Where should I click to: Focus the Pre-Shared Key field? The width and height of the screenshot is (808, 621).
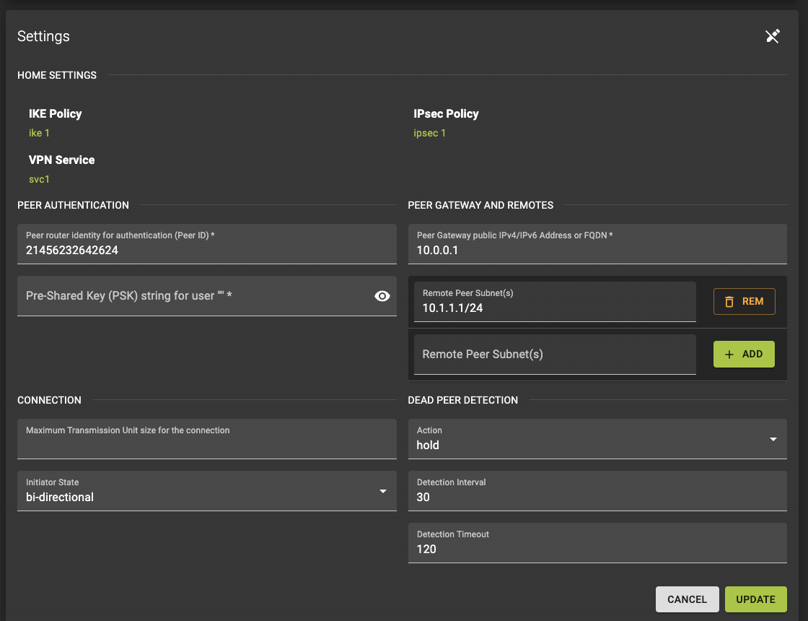tap(206, 296)
